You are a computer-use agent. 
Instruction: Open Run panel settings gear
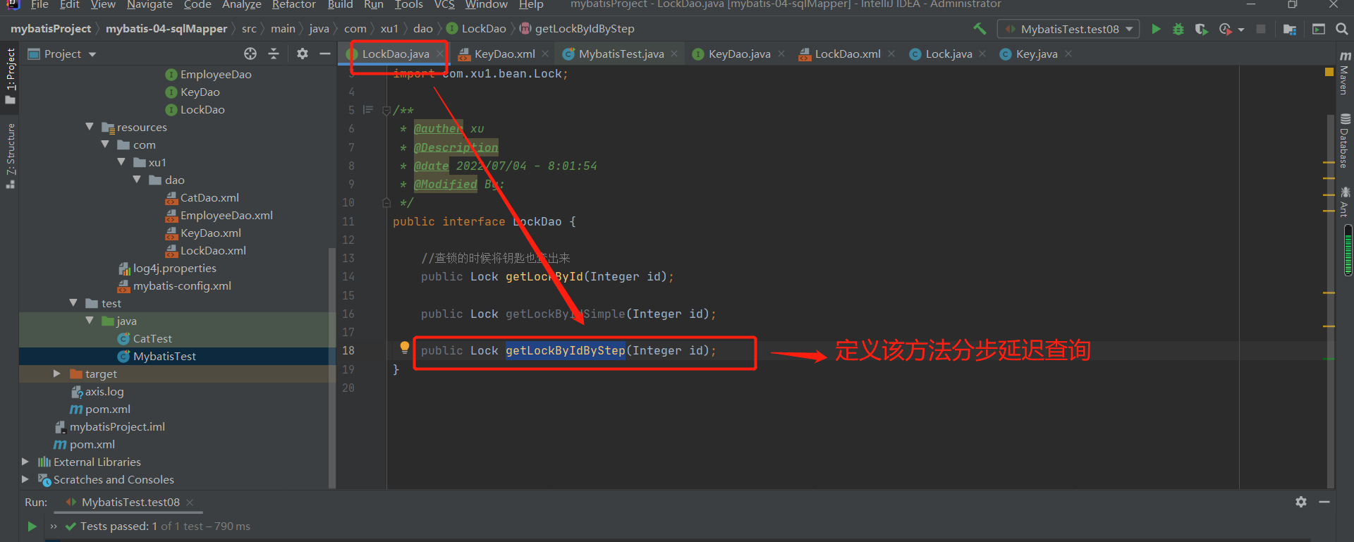[1301, 502]
